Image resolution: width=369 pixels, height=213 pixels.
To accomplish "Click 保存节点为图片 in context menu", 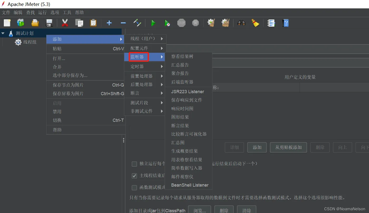I will coord(86,85).
